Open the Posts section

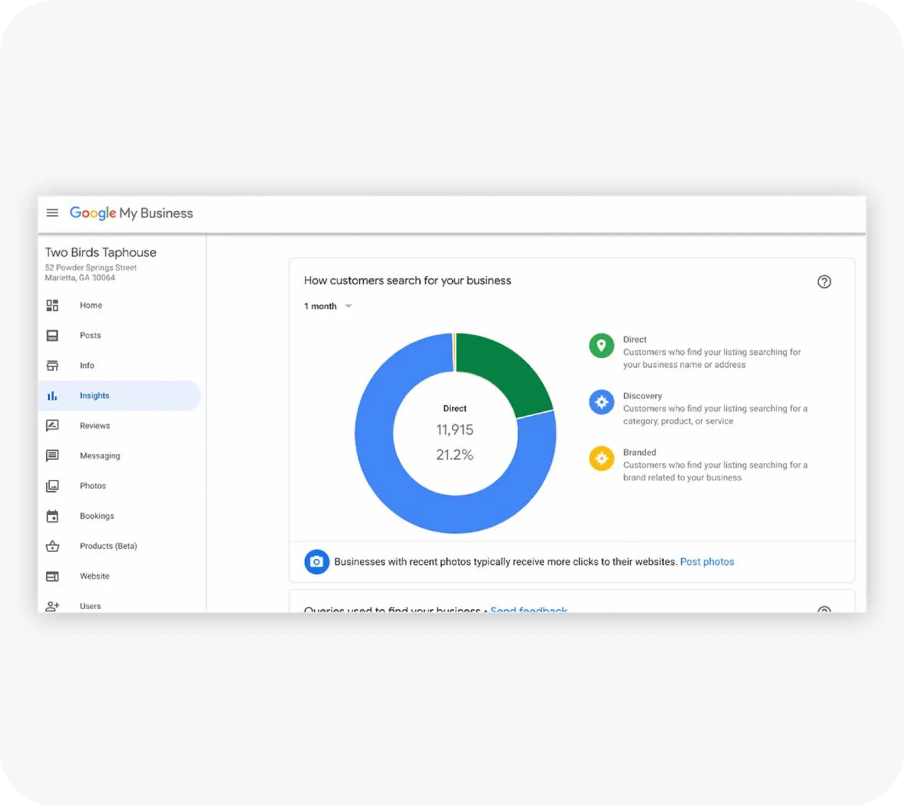tap(90, 336)
